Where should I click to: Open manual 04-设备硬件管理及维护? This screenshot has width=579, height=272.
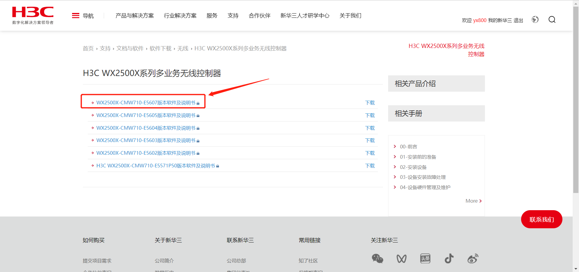click(x=425, y=187)
